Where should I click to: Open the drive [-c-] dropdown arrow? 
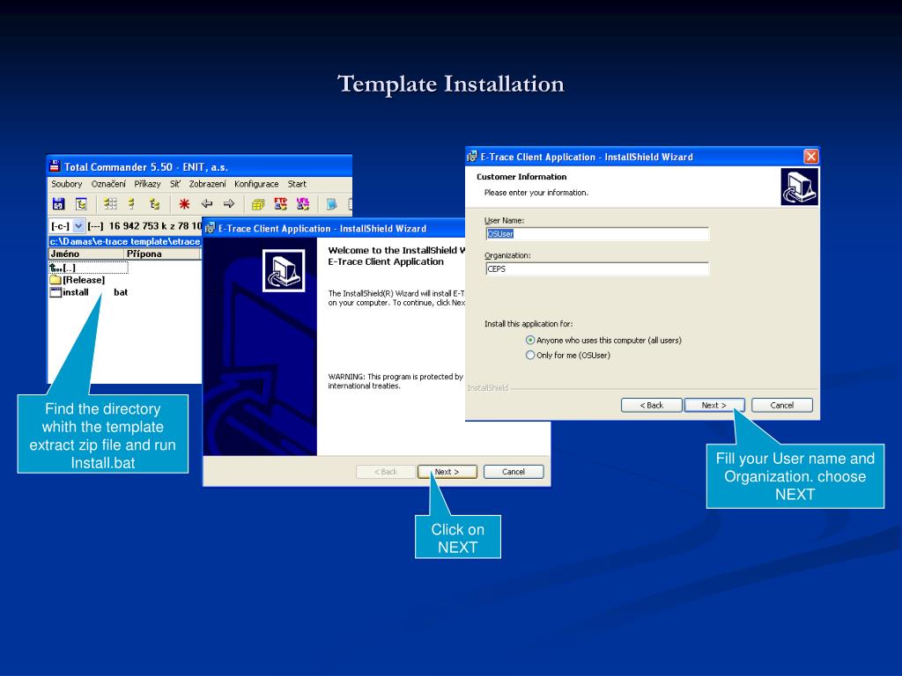[x=78, y=226]
